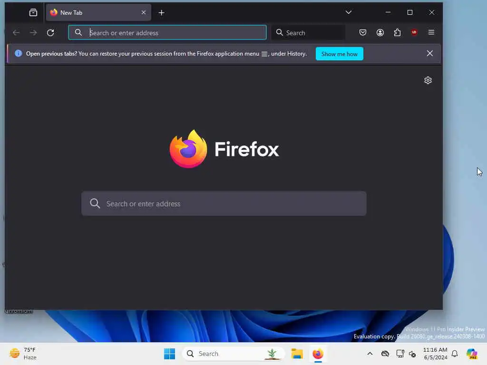The image size is (487, 365).
Task: Click the OneDrive cloud tray icon
Action: tap(385, 354)
